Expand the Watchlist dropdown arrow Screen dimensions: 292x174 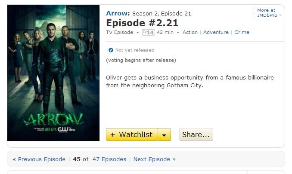tap(164, 134)
